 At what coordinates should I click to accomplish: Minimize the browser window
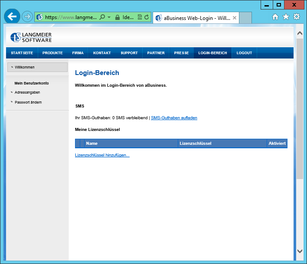coord(267,5)
